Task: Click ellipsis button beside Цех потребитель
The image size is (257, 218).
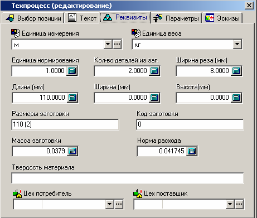Action: pyautogui.click(x=119, y=204)
